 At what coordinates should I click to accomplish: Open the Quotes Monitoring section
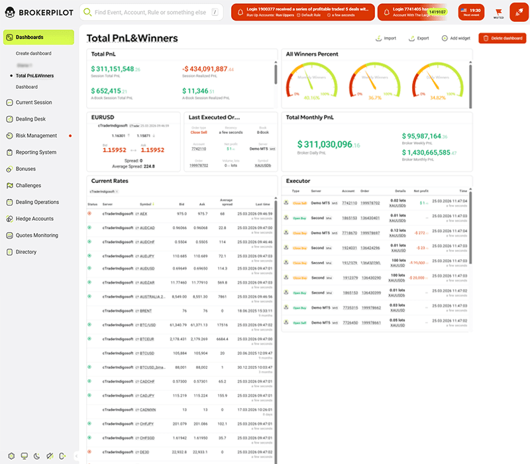point(39,235)
